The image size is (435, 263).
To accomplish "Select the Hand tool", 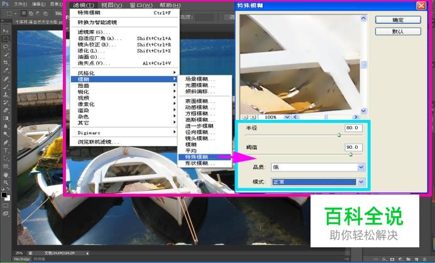I will tap(6, 175).
